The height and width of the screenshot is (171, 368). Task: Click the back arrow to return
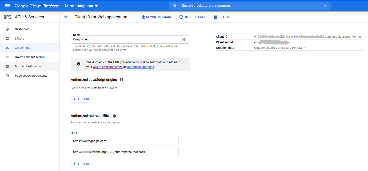66,17
